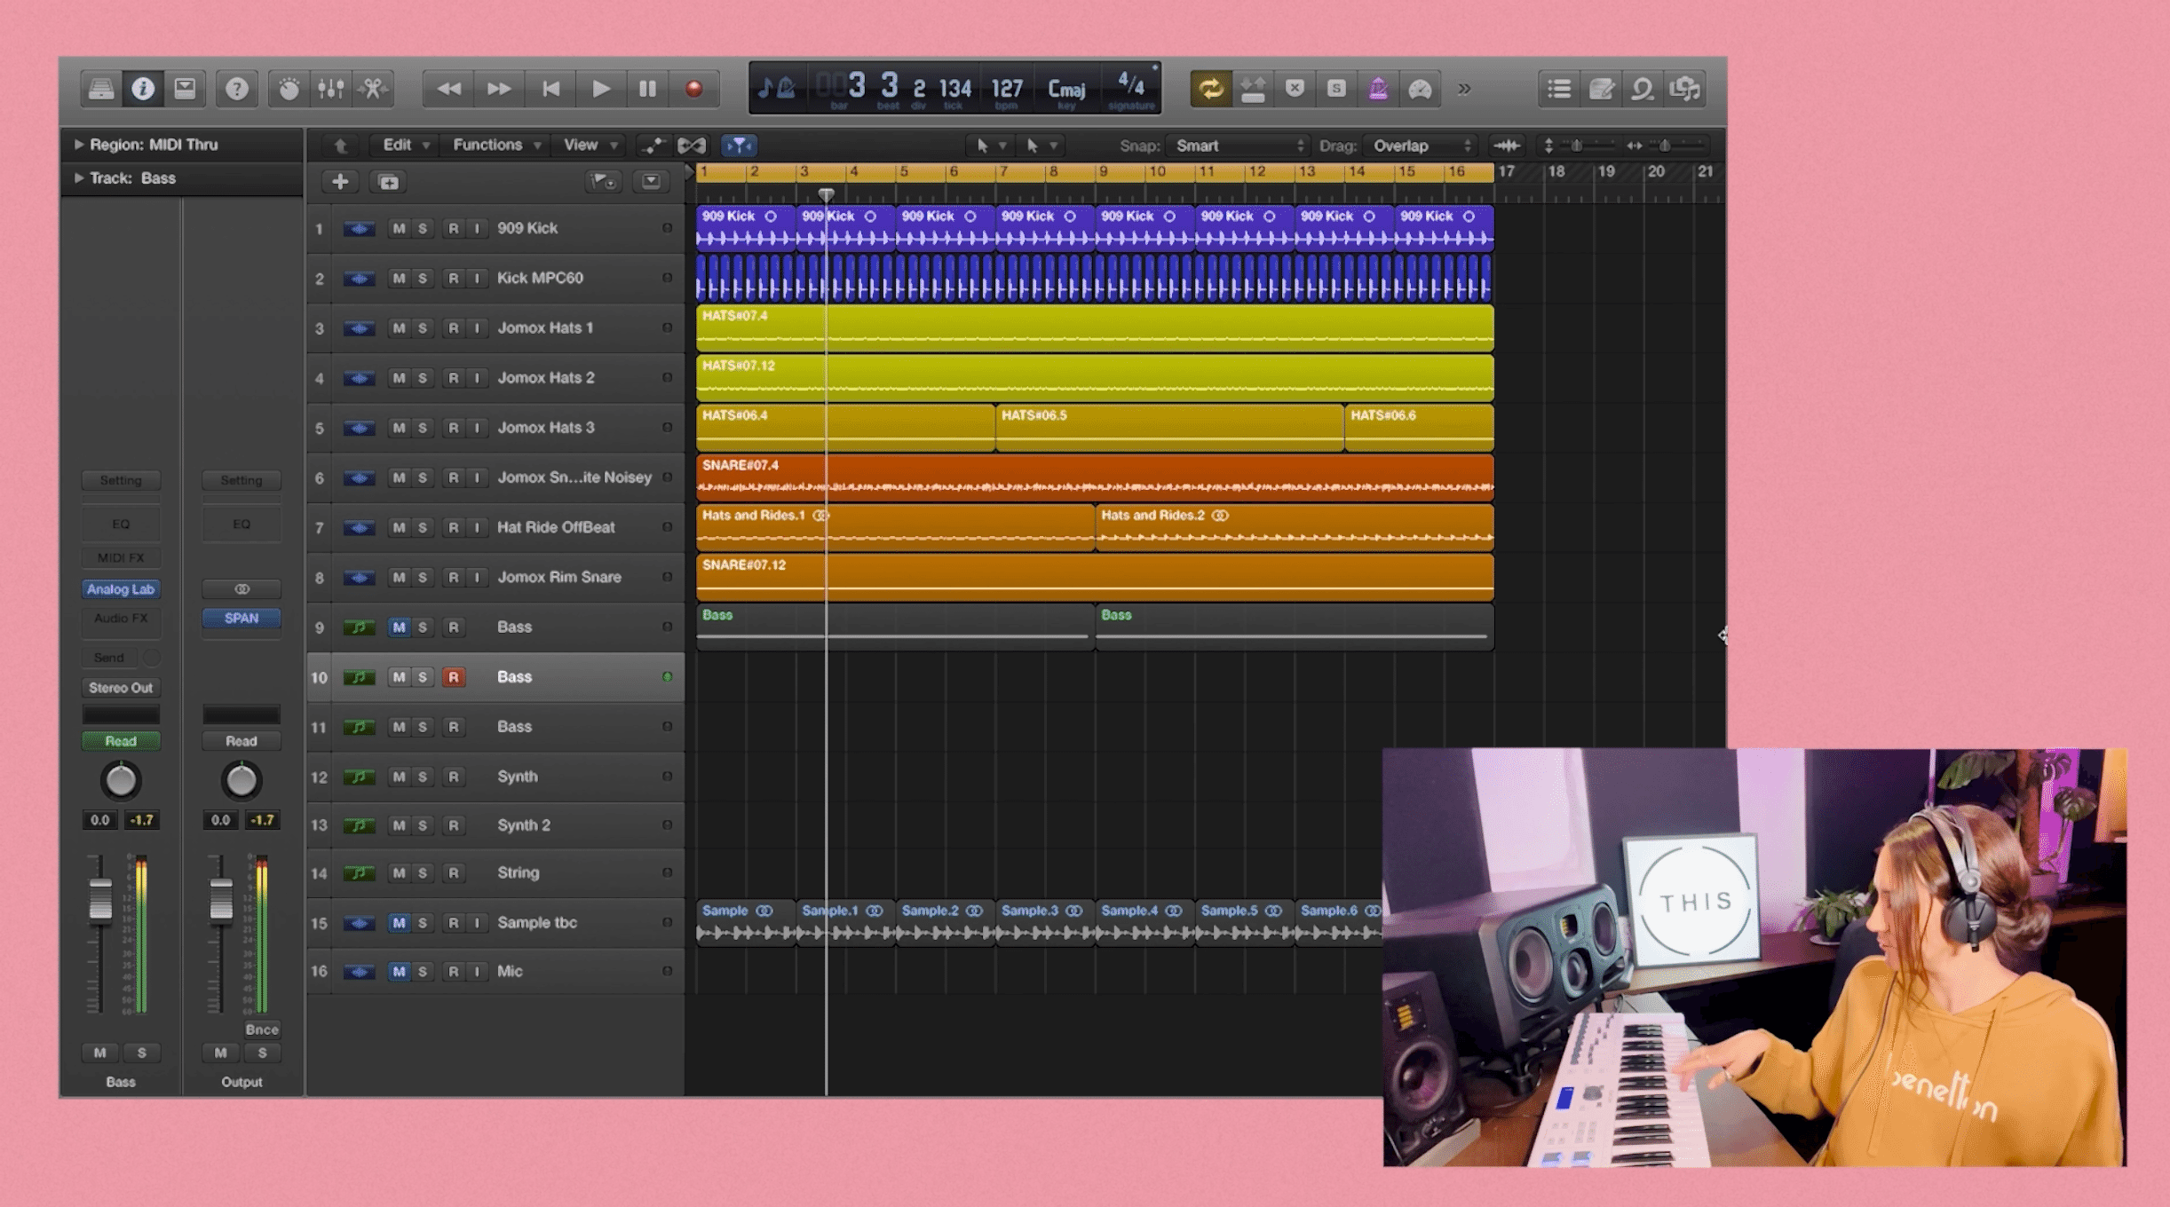Screen dimensions: 2170x1207
Task: Open the List Editors icon
Action: (x=1559, y=89)
